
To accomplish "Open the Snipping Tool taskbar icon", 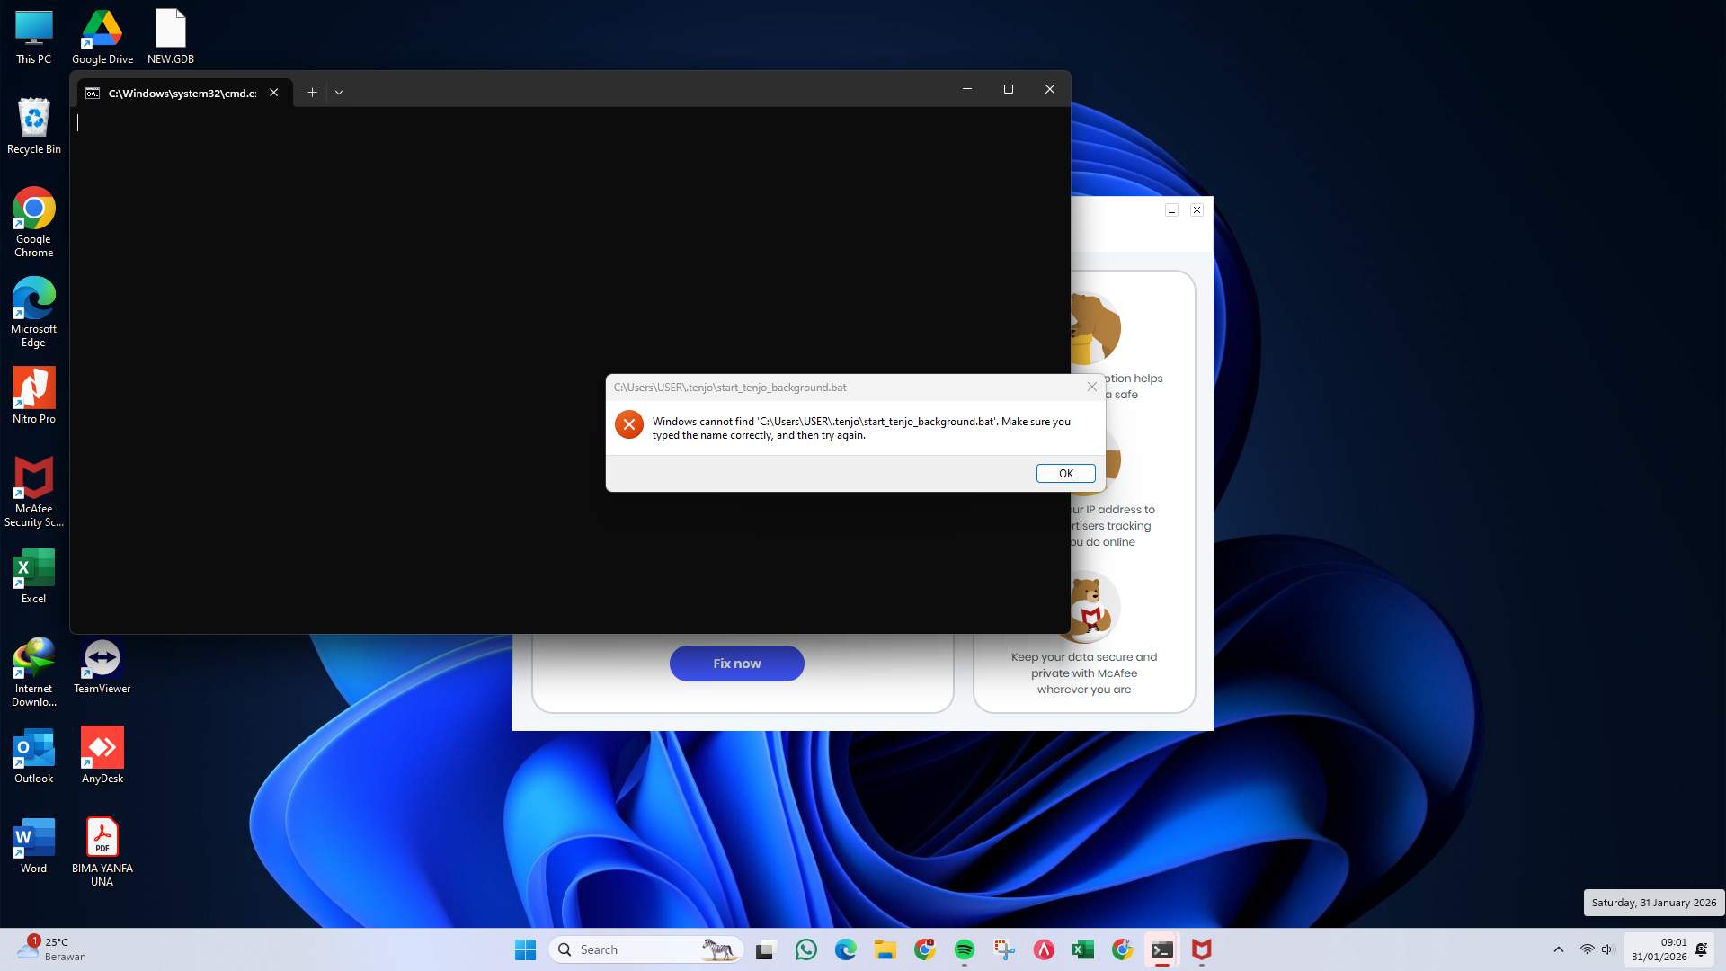I will [x=1004, y=949].
